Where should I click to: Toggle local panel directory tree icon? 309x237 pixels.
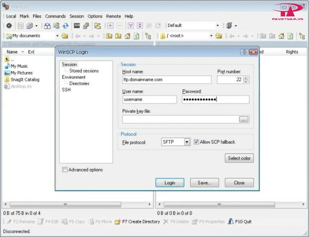[148, 36]
